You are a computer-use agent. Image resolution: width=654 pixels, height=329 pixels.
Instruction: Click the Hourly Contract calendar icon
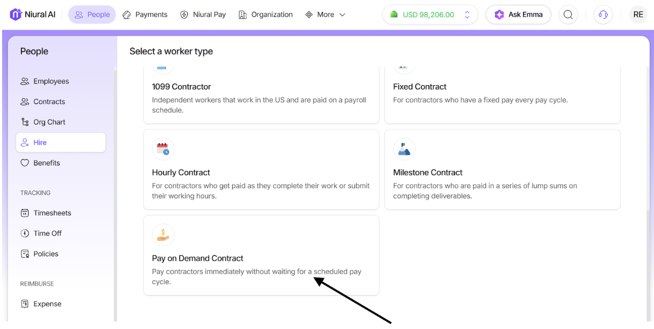[x=163, y=149]
